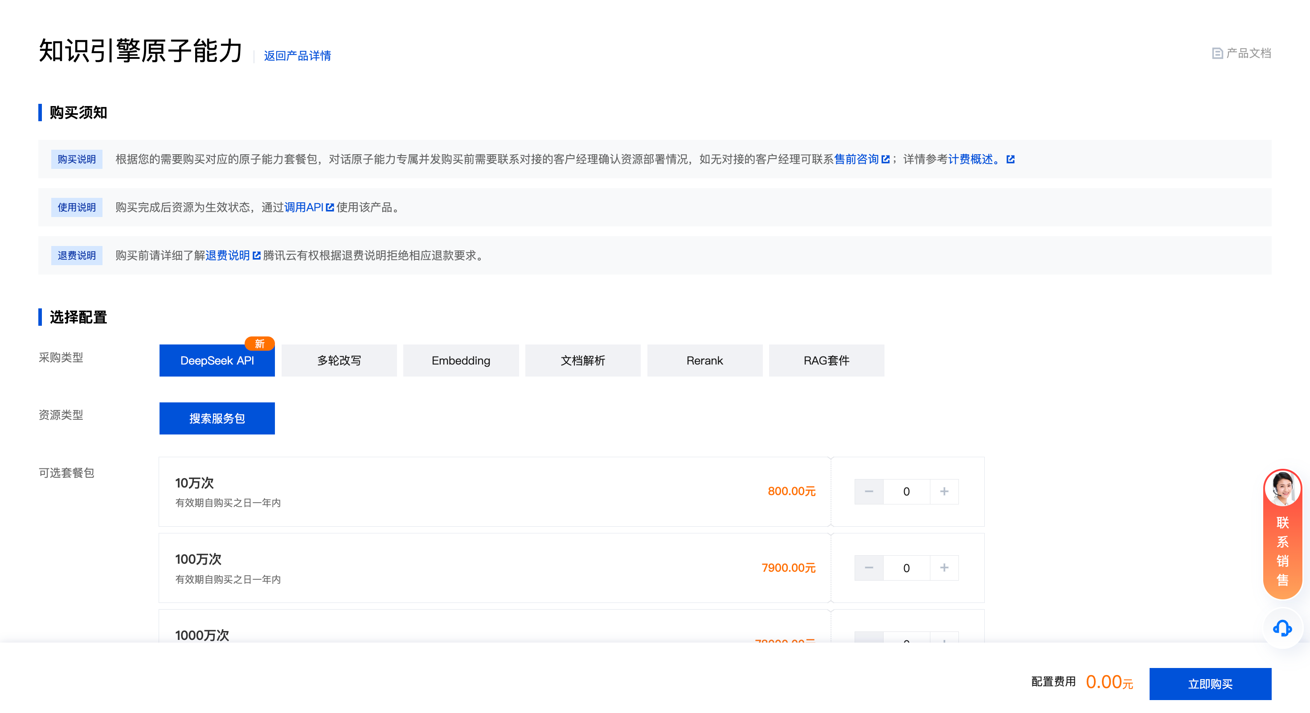Choose the 搜索服务包 resource type

pos(217,418)
